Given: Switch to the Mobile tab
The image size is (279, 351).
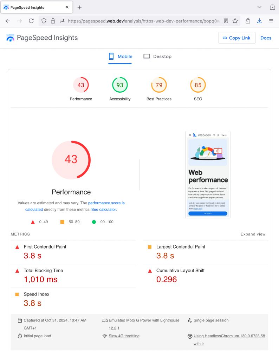Looking at the screenshot, I should [x=120, y=57].
